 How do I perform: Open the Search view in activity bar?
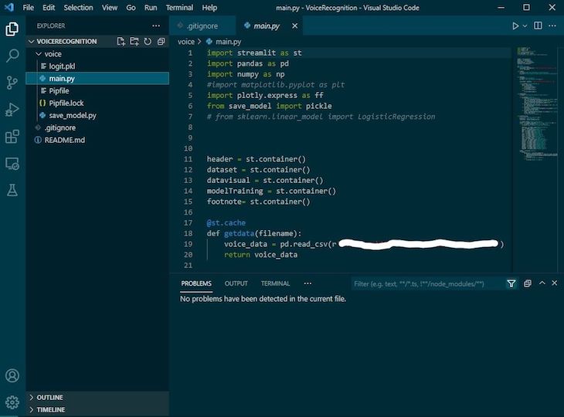tap(12, 56)
